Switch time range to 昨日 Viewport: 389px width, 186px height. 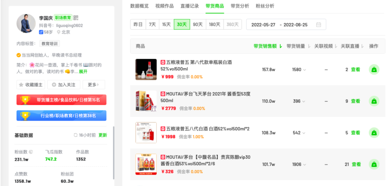[x=138, y=24]
